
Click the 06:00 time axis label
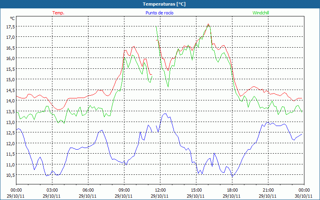pos(88,190)
